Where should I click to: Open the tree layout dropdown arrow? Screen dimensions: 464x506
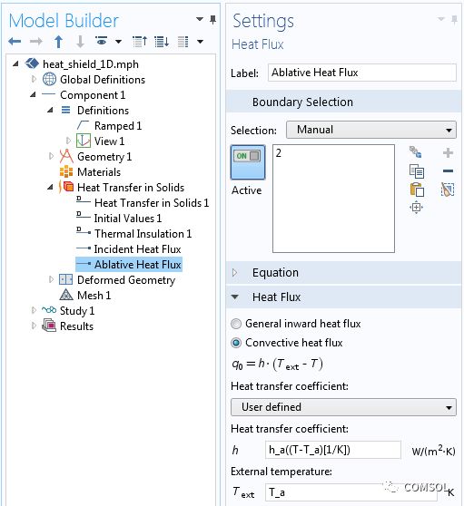pos(201,42)
